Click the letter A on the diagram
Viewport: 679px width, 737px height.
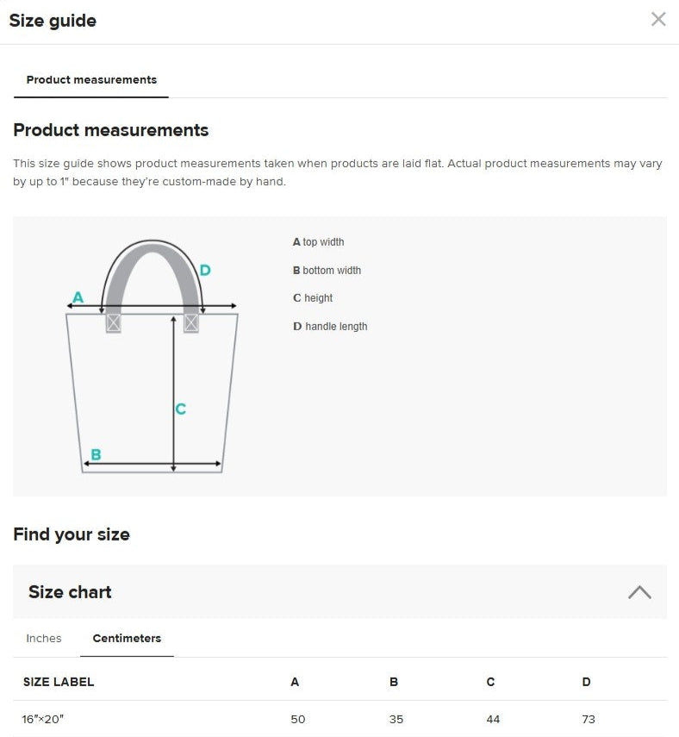click(77, 297)
